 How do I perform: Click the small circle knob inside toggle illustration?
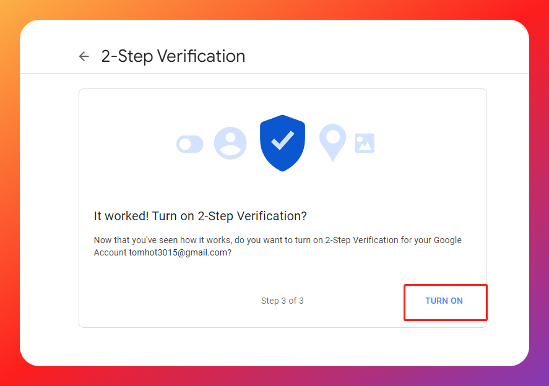pos(185,144)
